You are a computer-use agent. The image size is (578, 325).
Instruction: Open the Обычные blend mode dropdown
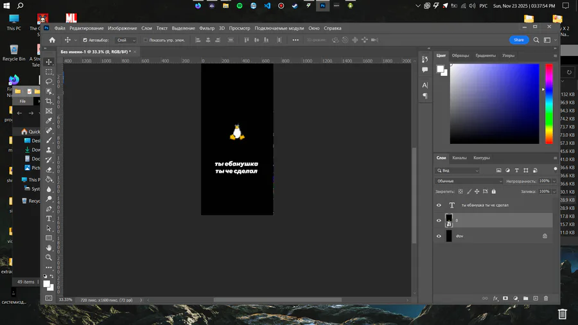tap(469, 181)
